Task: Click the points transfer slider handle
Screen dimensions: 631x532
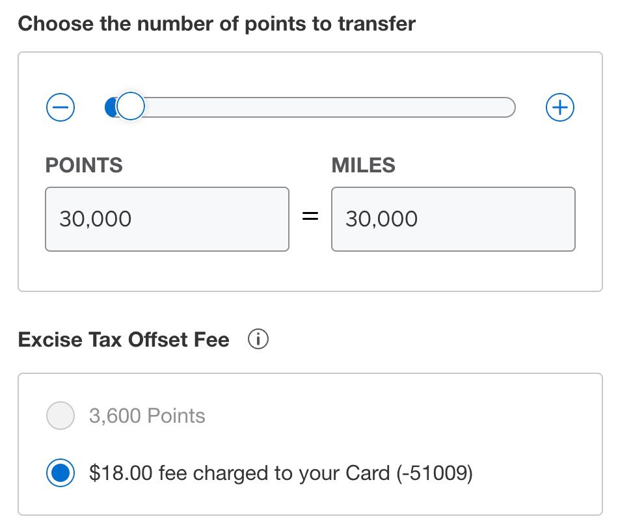Action: click(x=130, y=105)
